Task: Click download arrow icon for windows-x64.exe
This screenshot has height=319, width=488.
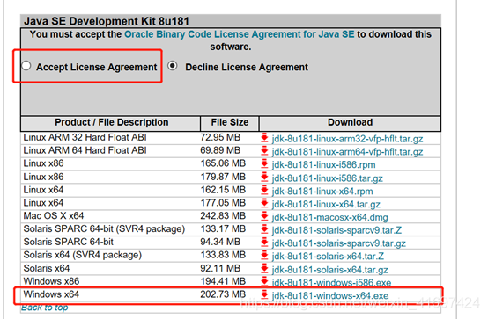Action: (264, 294)
